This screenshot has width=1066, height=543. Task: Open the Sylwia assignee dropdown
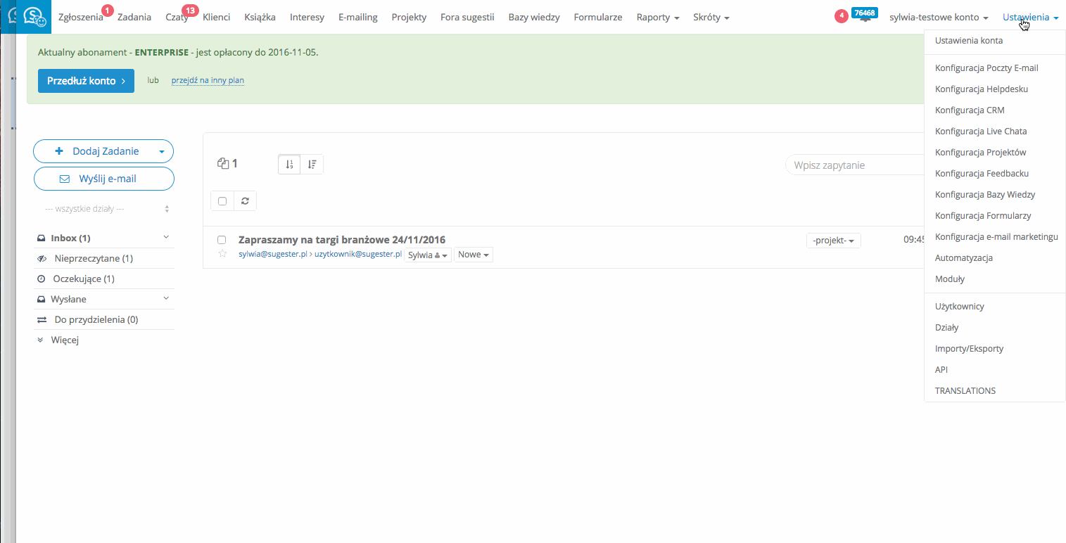click(x=428, y=255)
